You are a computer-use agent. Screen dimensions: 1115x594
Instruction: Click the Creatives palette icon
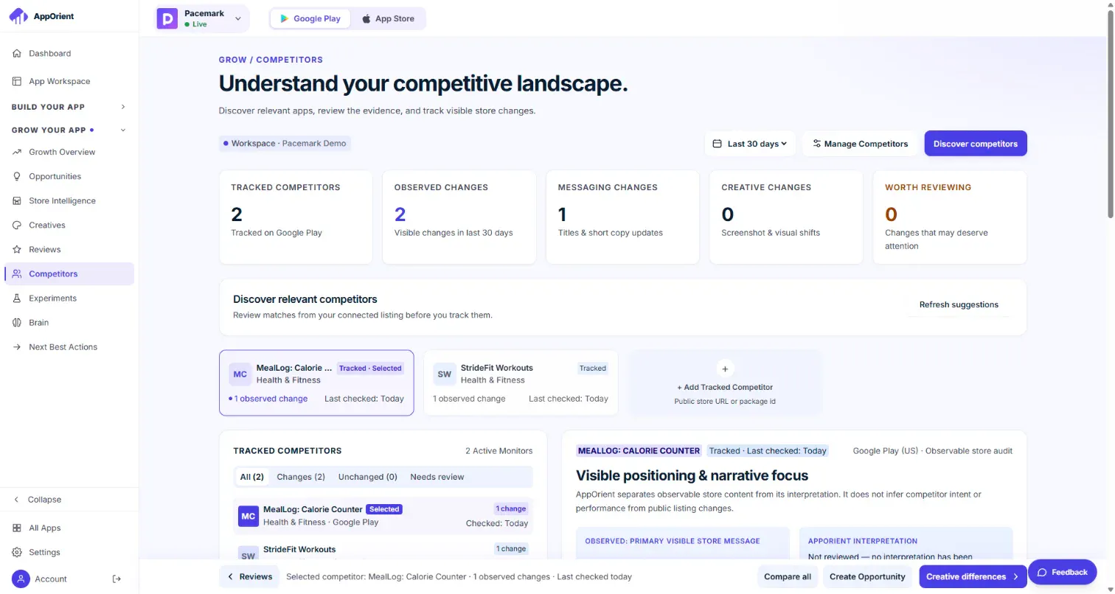tap(17, 225)
